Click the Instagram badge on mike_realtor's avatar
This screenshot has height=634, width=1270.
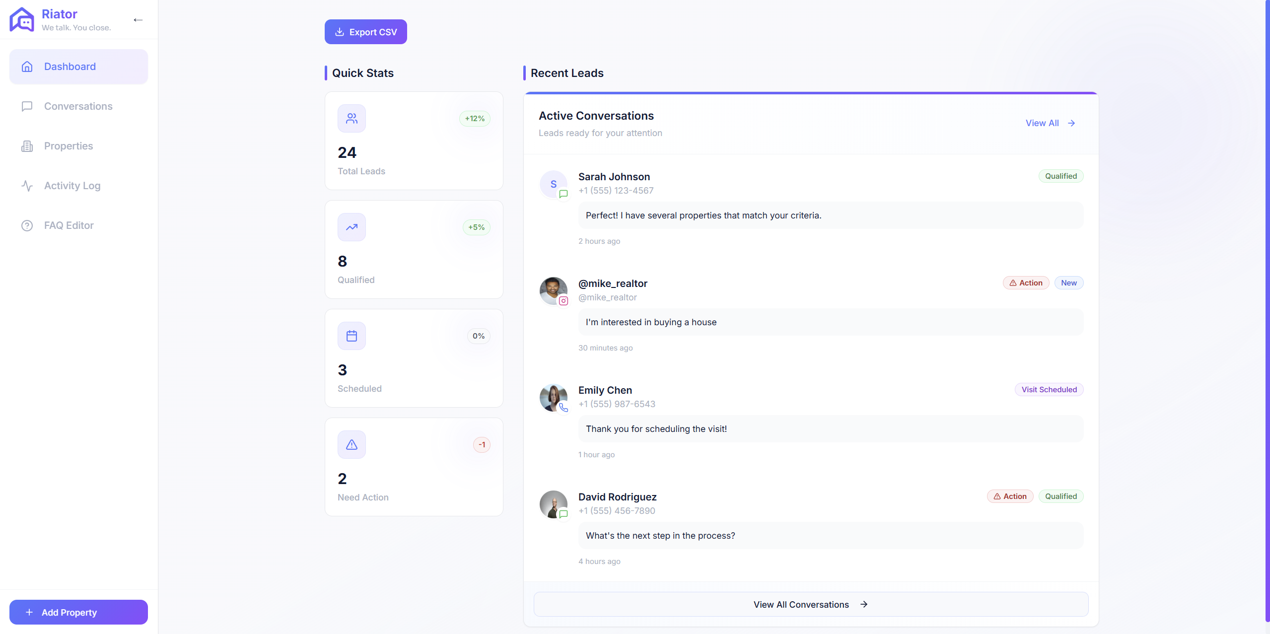click(564, 301)
